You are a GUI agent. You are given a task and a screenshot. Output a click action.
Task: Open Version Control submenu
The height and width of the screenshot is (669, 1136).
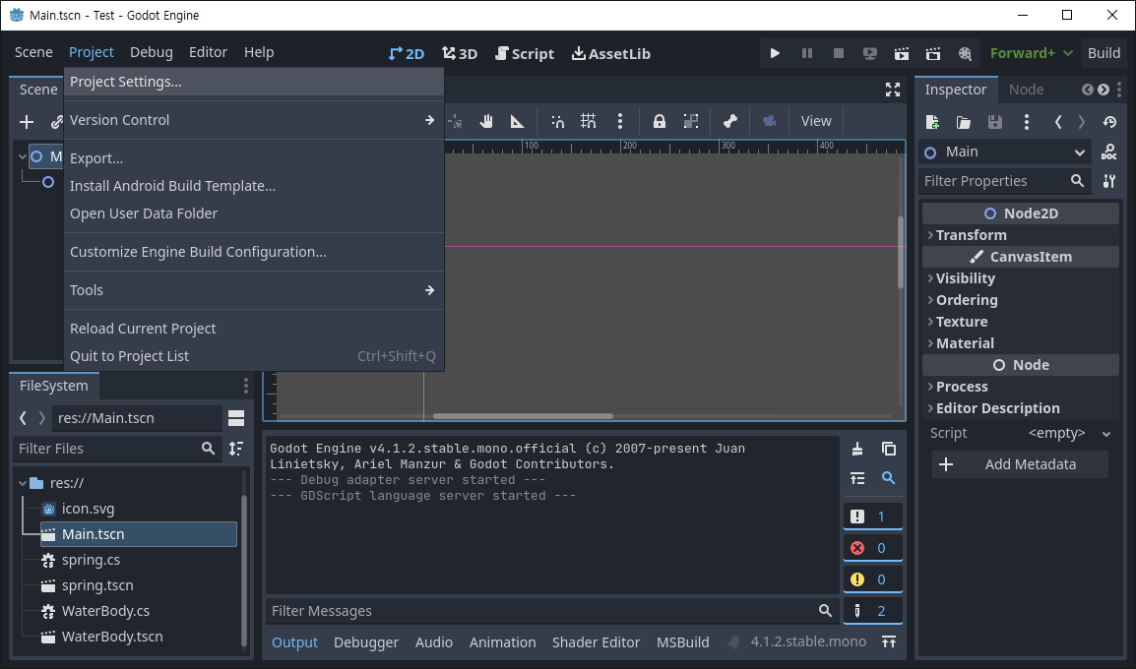click(x=254, y=120)
